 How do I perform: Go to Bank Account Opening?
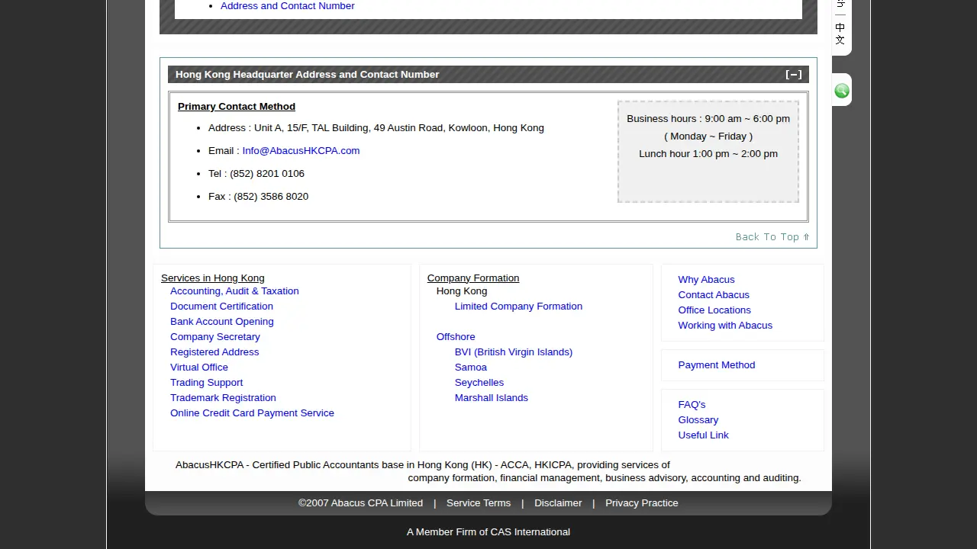tap(222, 322)
